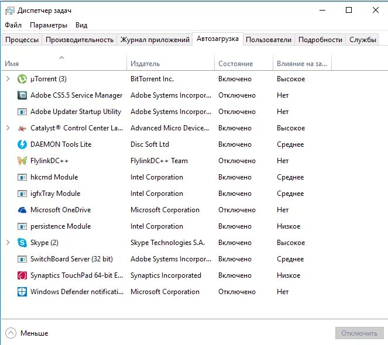Click the µTorrent app icon
Screen dimensions: 388x345
point(22,79)
